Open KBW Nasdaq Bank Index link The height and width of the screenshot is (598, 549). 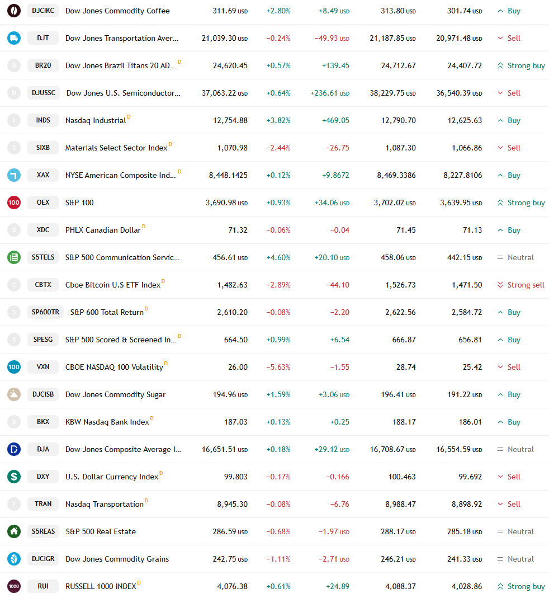click(x=107, y=422)
